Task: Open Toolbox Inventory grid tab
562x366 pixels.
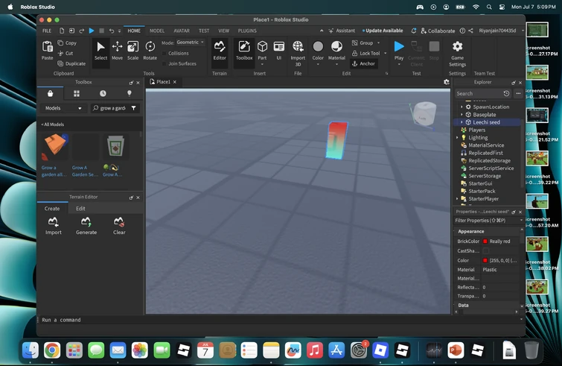Action: coord(77,93)
